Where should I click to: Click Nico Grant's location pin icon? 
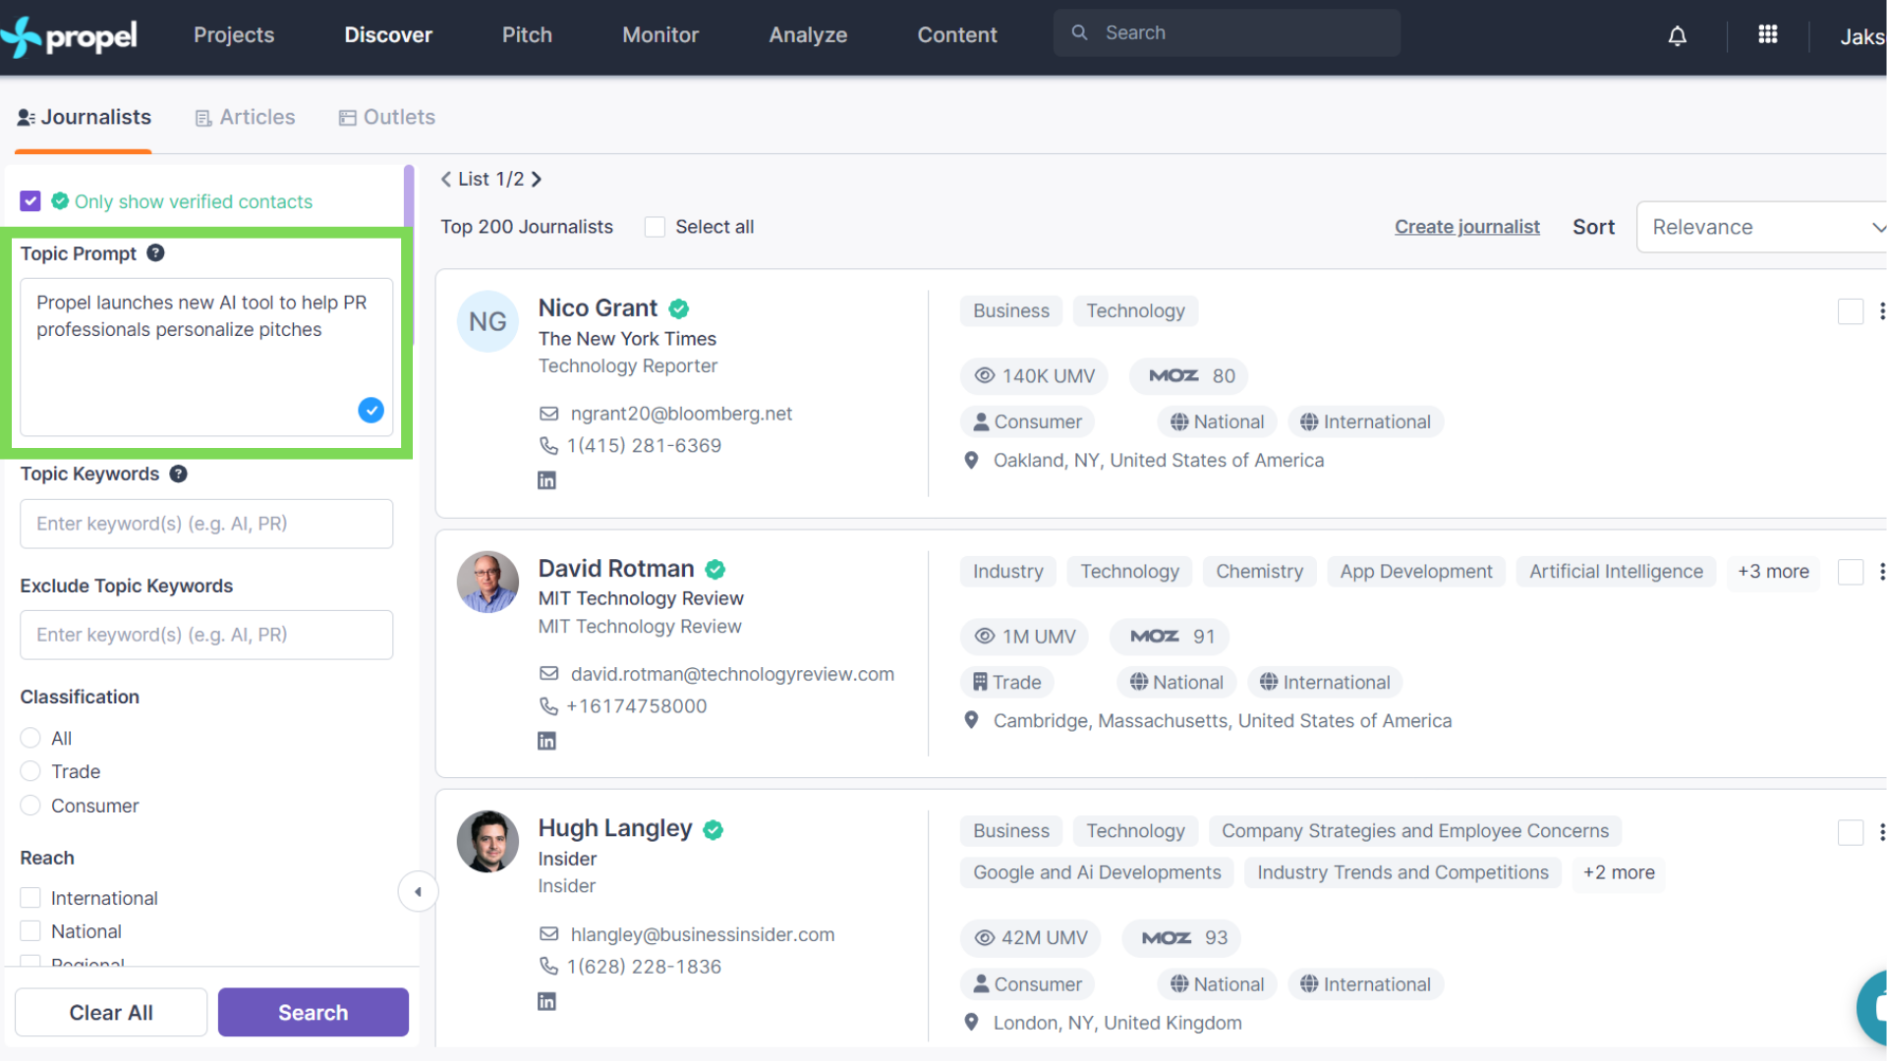point(971,460)
